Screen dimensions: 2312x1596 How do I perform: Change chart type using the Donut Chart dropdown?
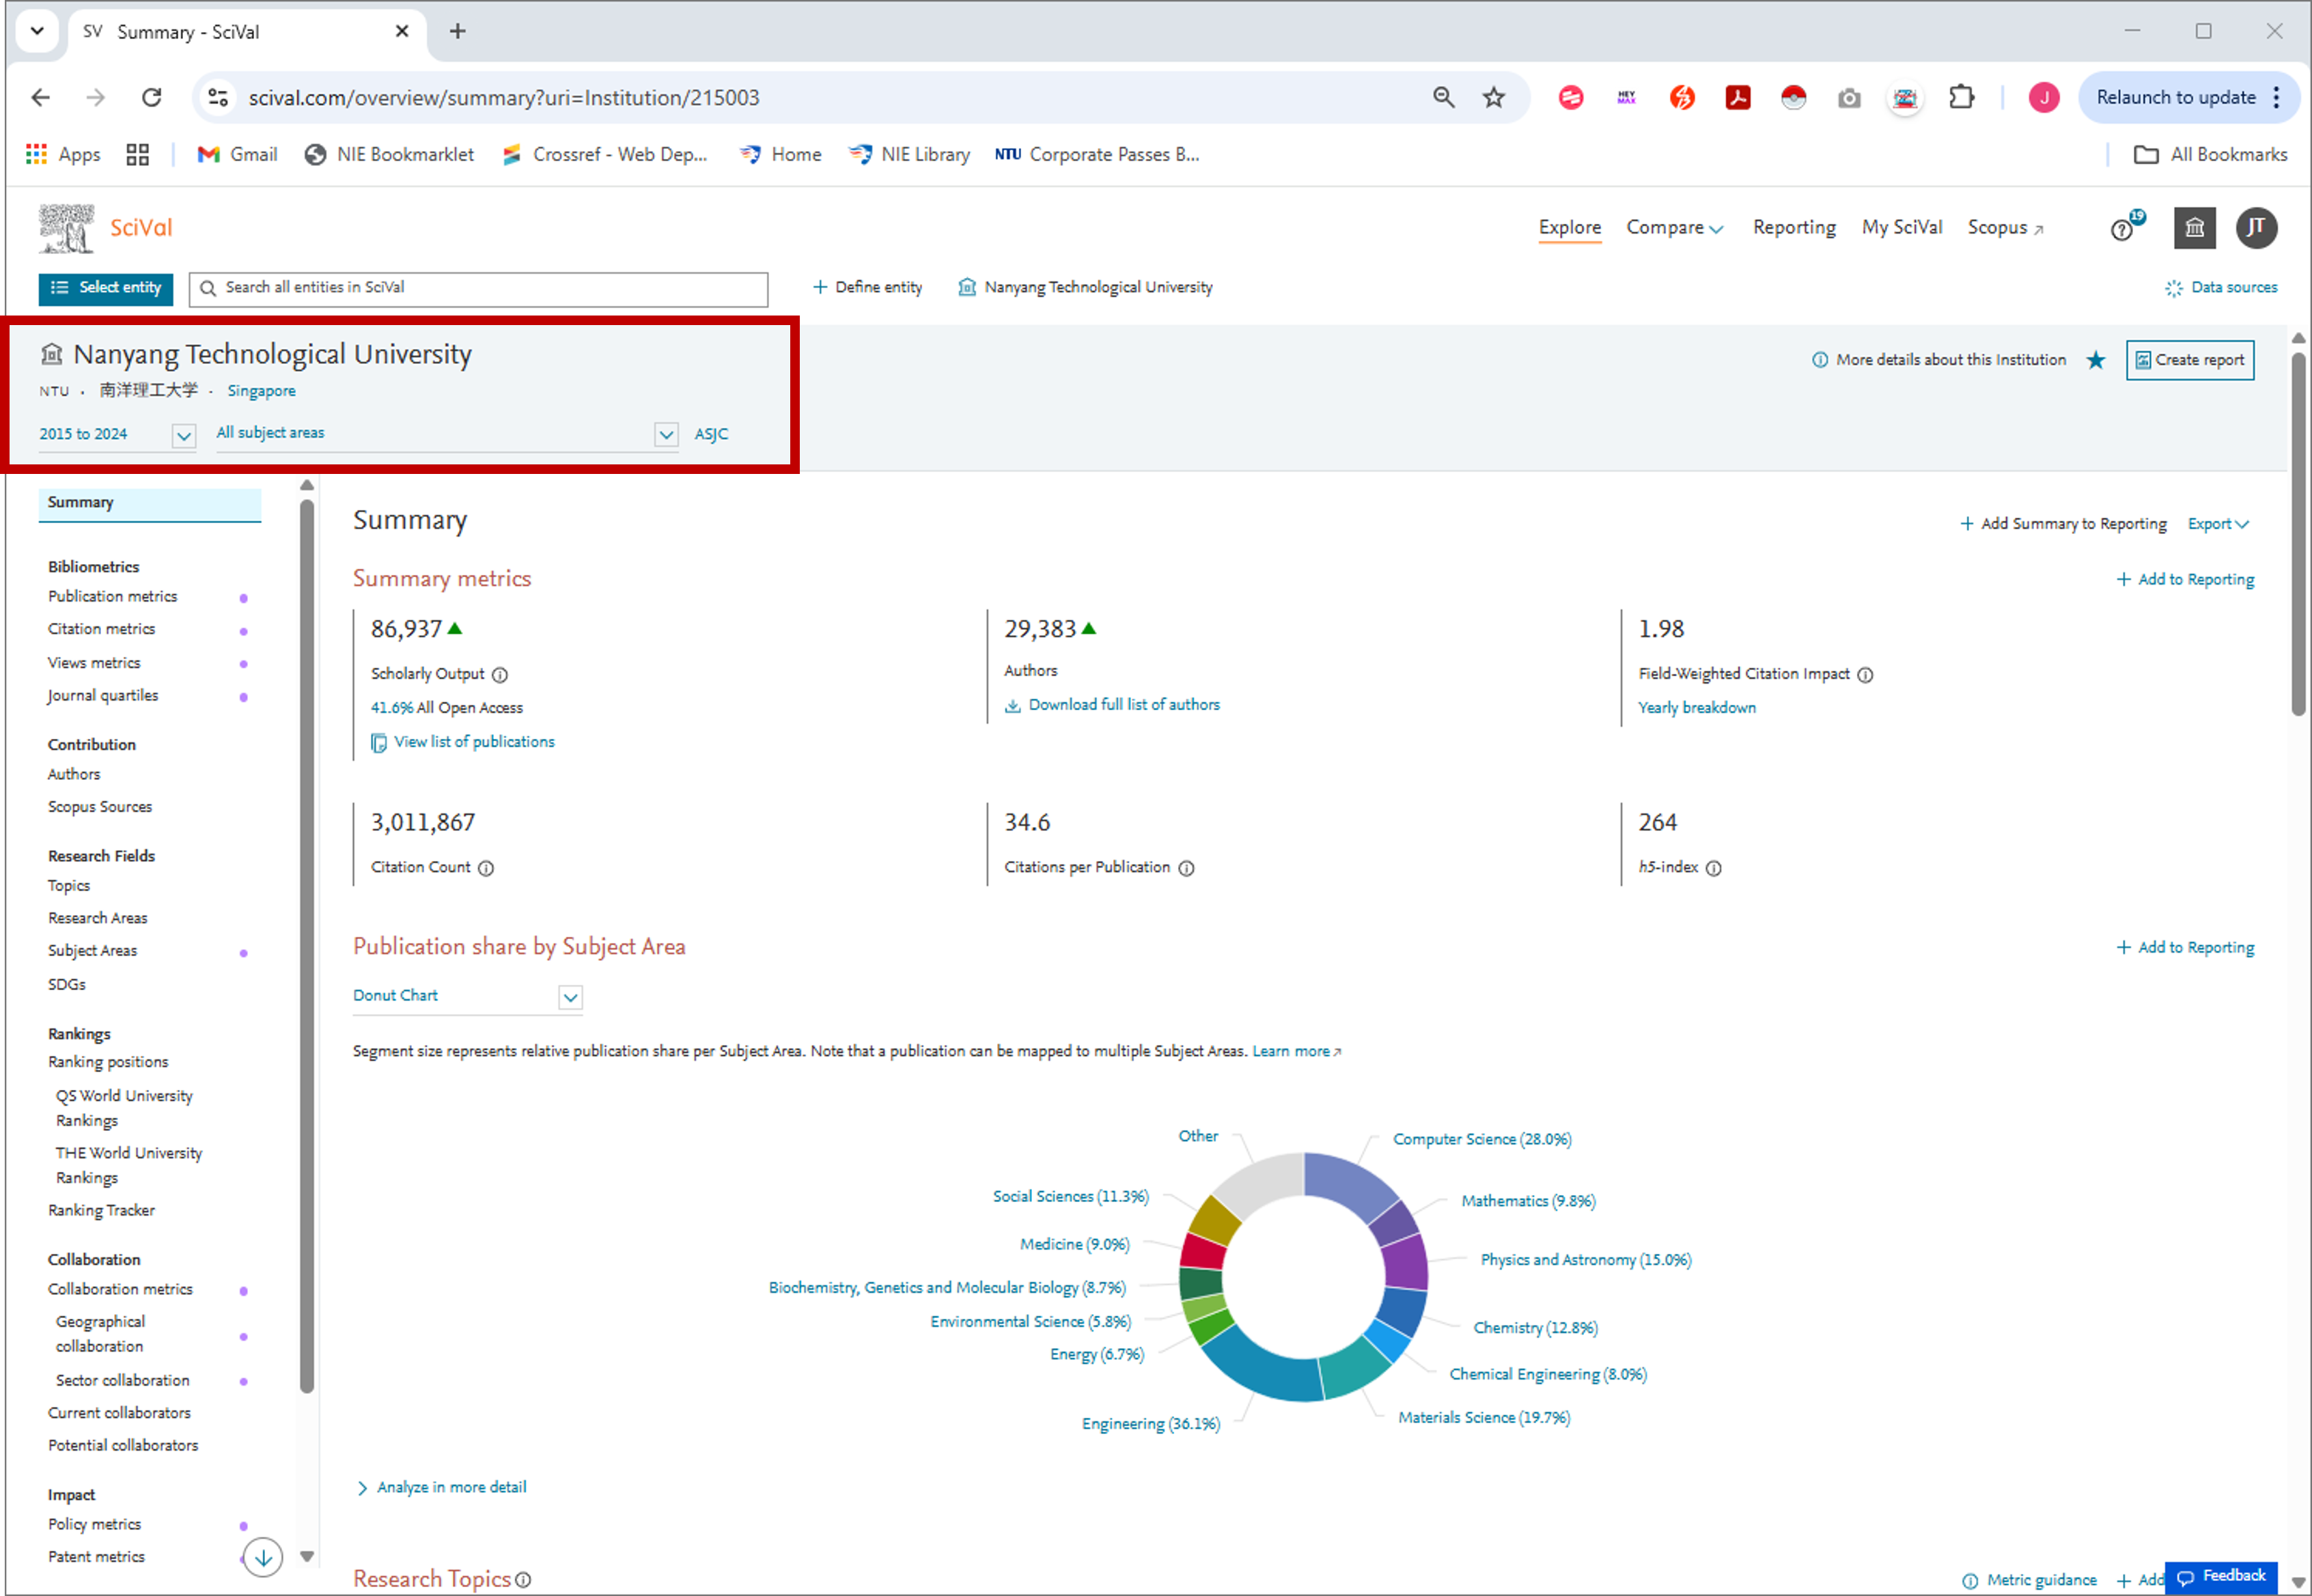(x=570, y=996)
